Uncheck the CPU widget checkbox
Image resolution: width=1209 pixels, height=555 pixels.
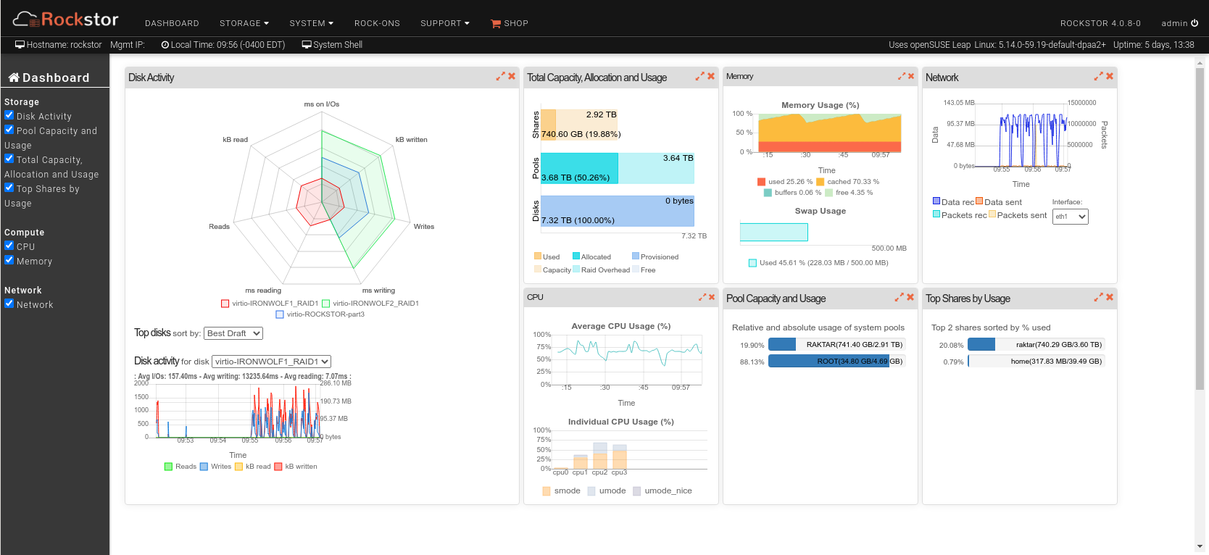(9, 246)
